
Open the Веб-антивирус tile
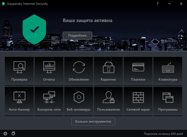79,101
